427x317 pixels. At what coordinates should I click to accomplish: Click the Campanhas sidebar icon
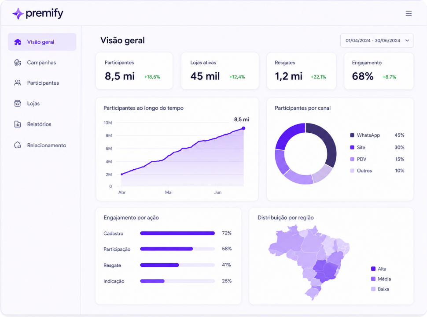click(x=18, y=63)
